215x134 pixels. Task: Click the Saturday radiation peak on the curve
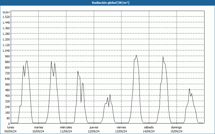(x=163, y=57)
